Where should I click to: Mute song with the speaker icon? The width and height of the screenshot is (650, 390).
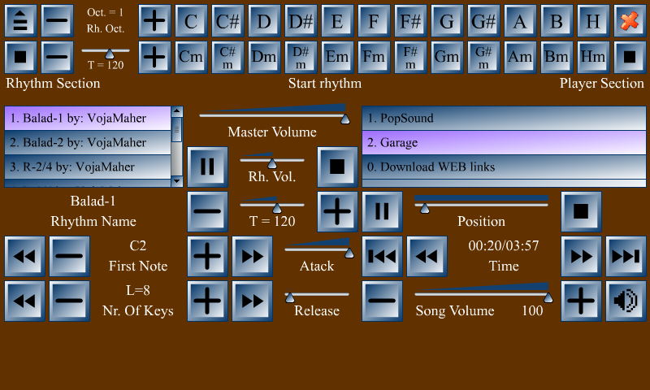click(x=626, y=301)
